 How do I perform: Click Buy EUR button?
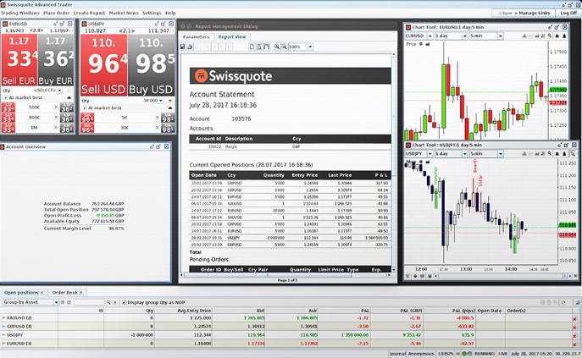coord(56,60)
